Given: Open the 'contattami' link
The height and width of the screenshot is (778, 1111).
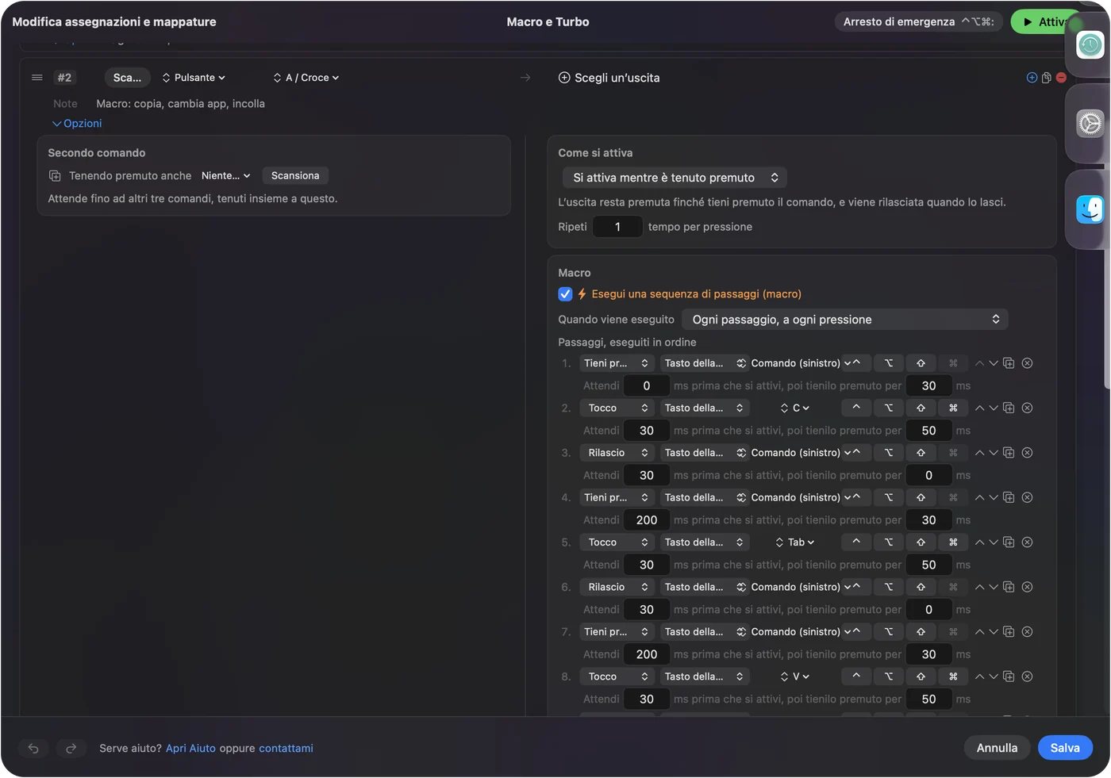Looking at the screenshot, I should pos(286,749).
